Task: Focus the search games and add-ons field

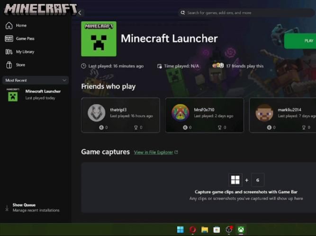Action: tap(246, 13)
